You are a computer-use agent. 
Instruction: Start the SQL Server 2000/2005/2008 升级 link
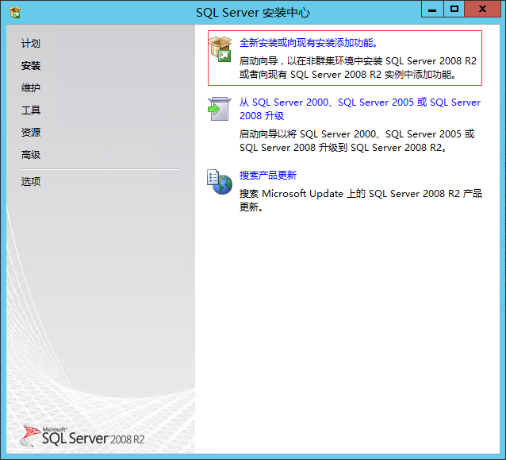[360, 109]
